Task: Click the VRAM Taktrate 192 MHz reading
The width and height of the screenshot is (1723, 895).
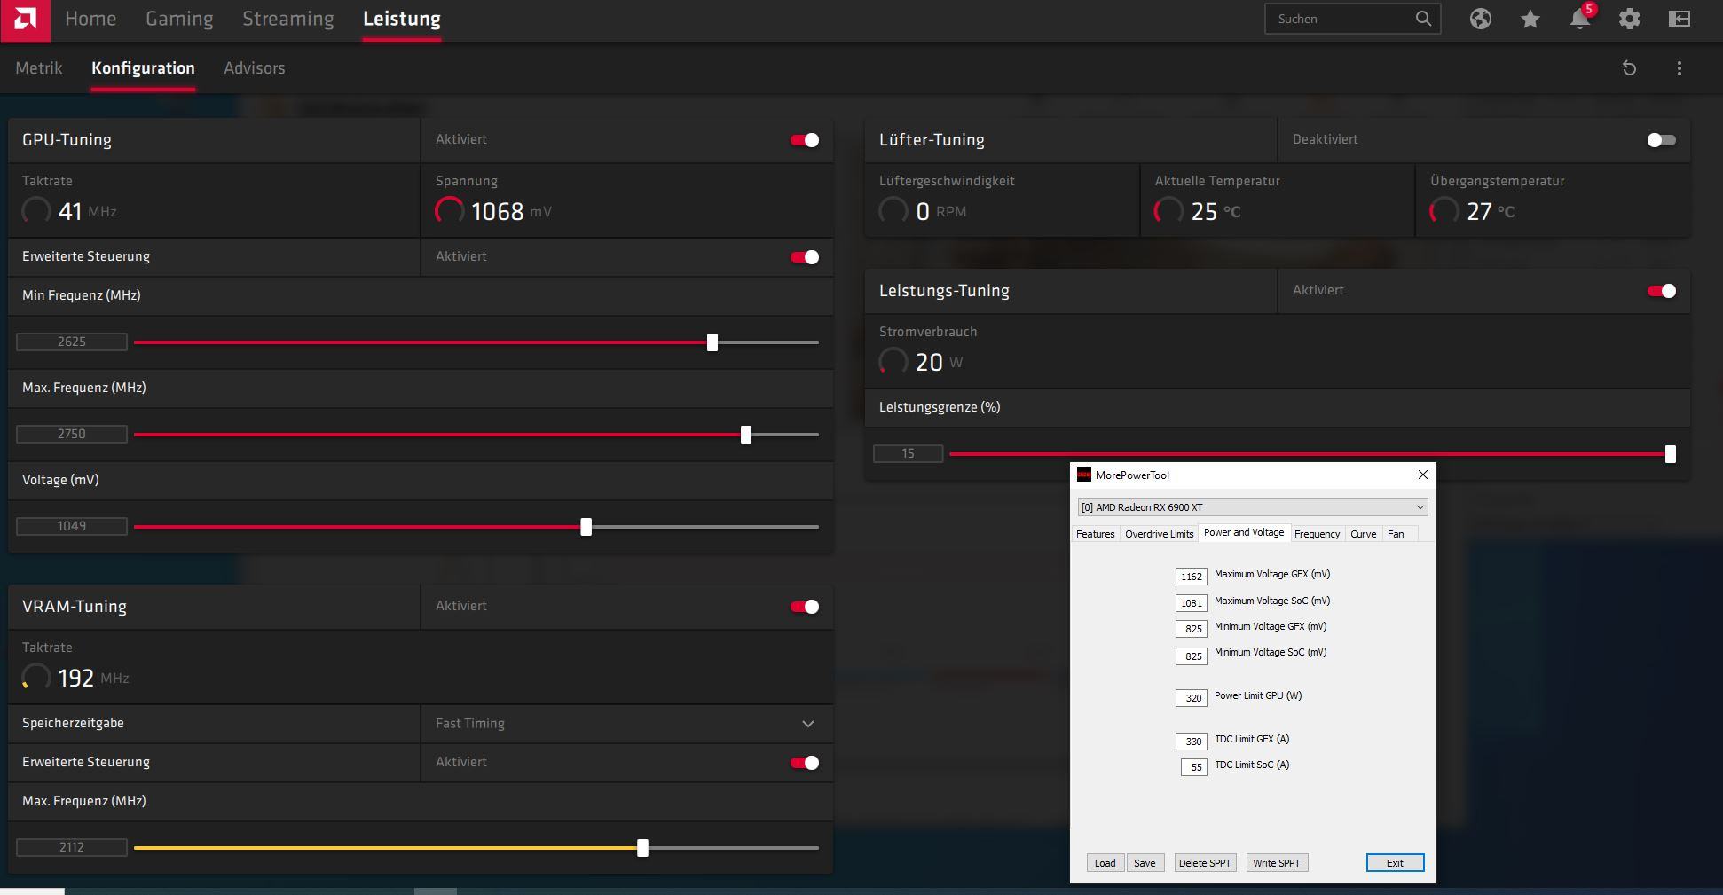Action: pos(75,678)
